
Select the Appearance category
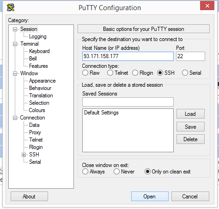[43, 81]
